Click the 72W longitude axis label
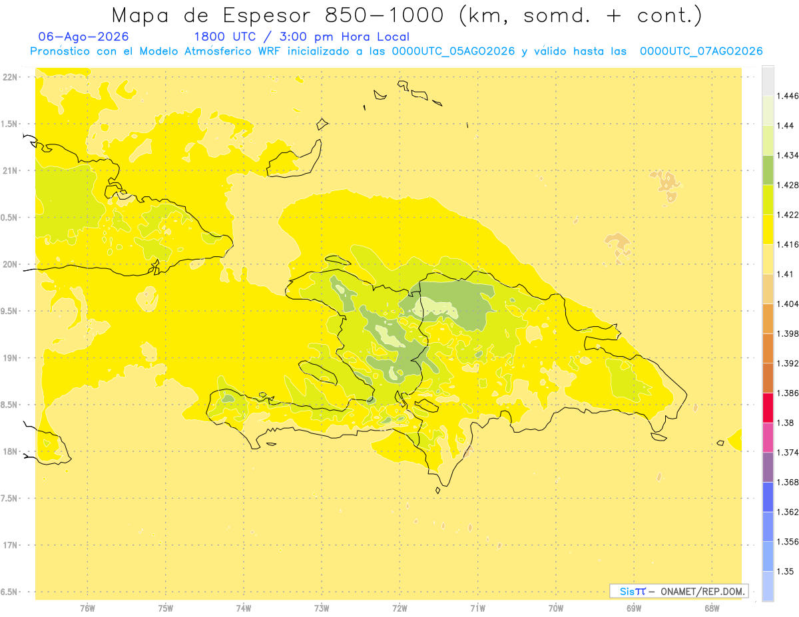This screenshot has width=799, height=617. click(x=400, y=609)
